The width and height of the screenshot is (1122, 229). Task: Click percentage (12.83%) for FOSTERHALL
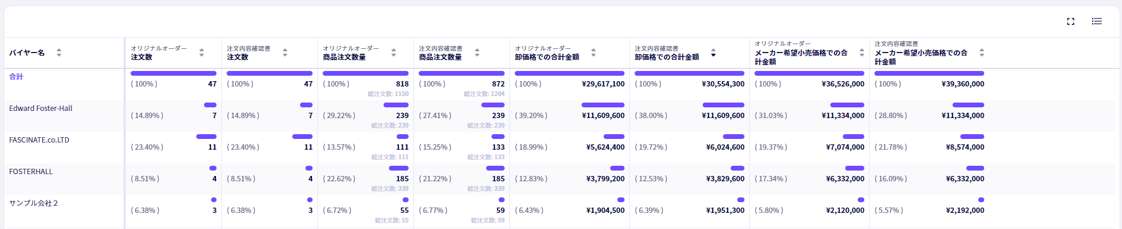coord(531,179)
